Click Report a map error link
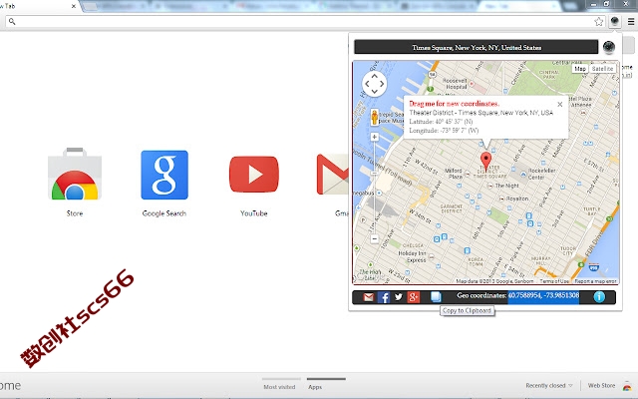This screenshot has width=638, height=399. click(x=596, y=281)
